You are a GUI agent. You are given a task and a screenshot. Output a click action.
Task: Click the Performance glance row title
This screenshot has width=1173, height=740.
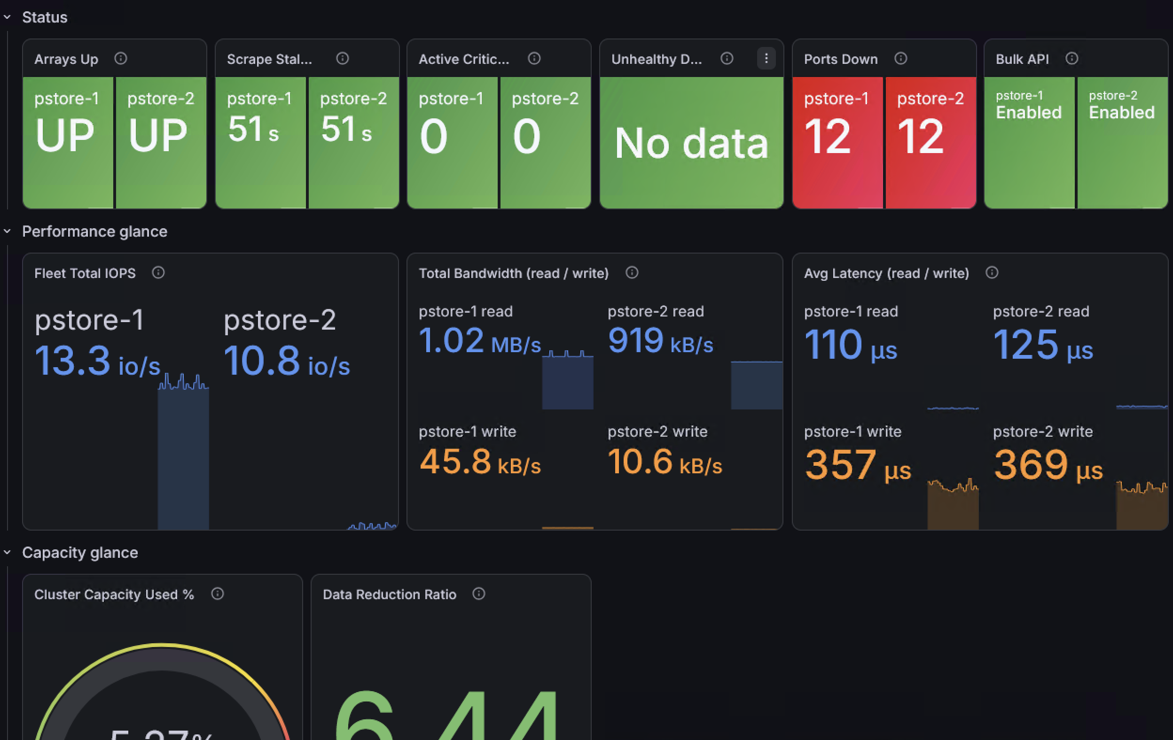pos(94,232)
